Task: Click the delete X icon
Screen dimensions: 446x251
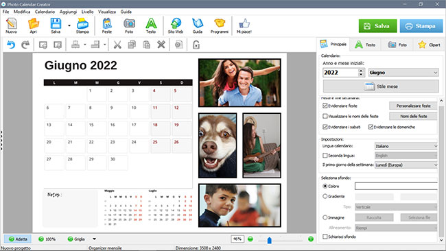Action: click(161, 45)
